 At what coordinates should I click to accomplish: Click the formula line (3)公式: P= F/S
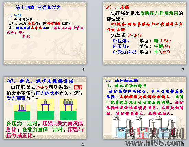point(126,35)
